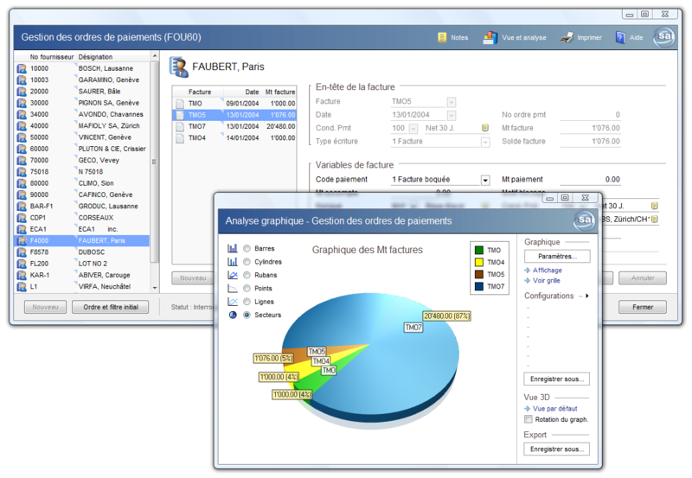This screenshot has width=692, height=478.
Task: Select the Points radio button
Action: tap(247, 289)
